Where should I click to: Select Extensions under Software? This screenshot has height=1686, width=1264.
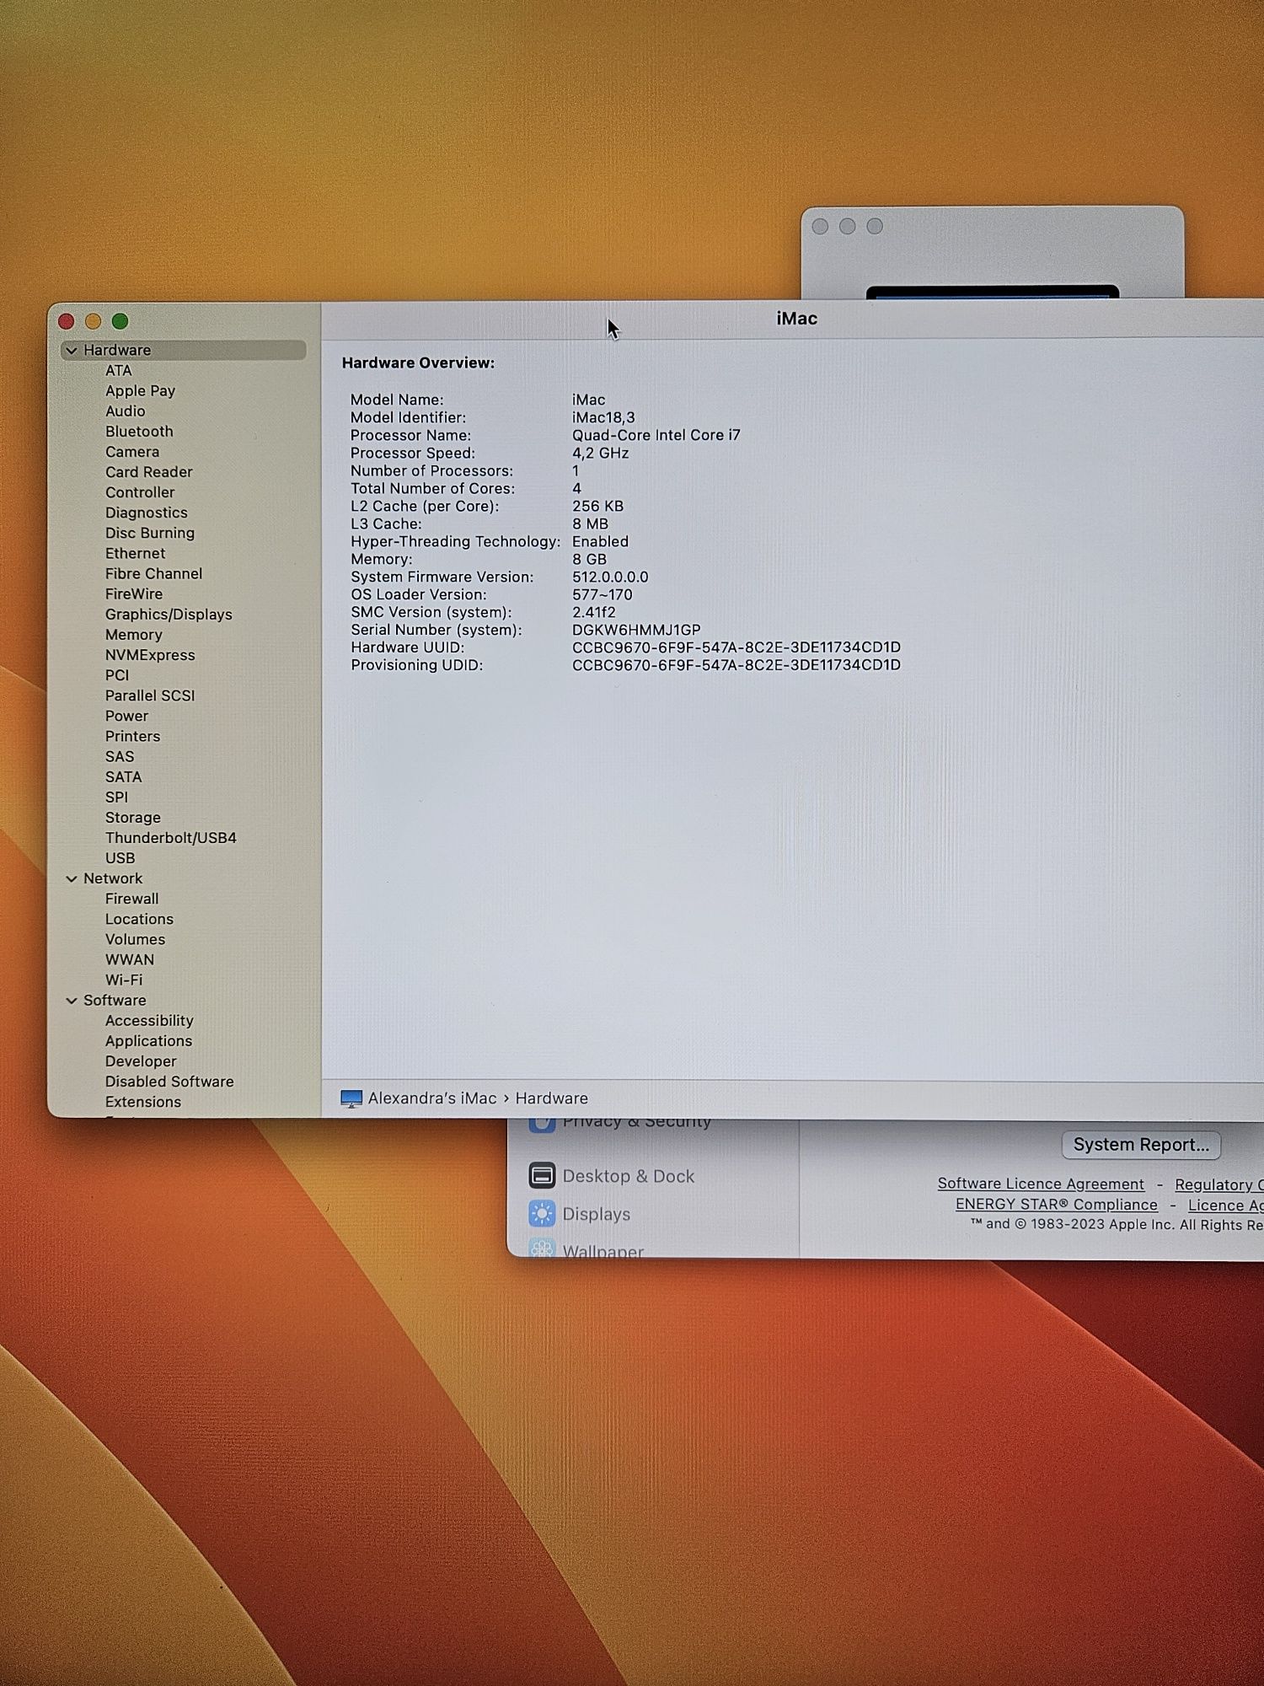[x=143, y=1102]
